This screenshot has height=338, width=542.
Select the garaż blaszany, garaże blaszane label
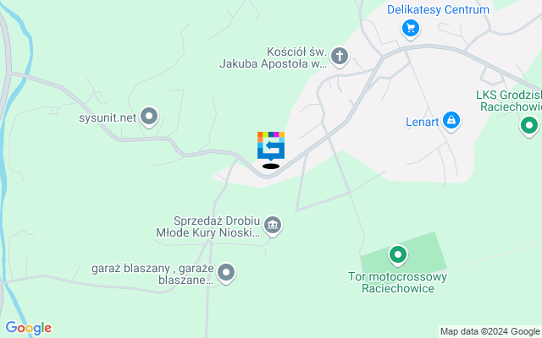pyautogui.click(x=152, y=274)
